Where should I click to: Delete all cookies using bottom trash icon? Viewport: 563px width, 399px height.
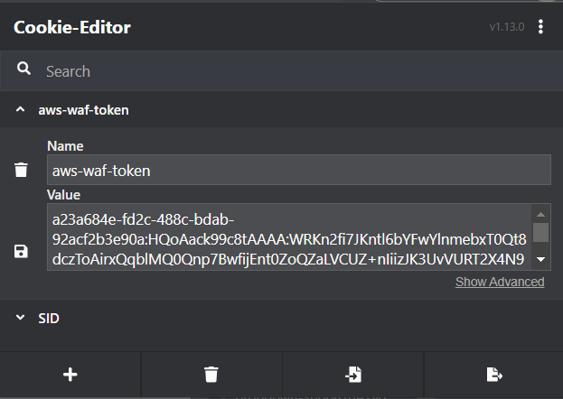click(211, 375)
